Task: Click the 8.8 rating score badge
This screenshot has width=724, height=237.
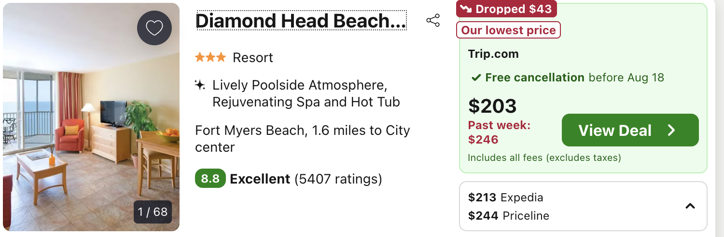Action: (210, 179)
